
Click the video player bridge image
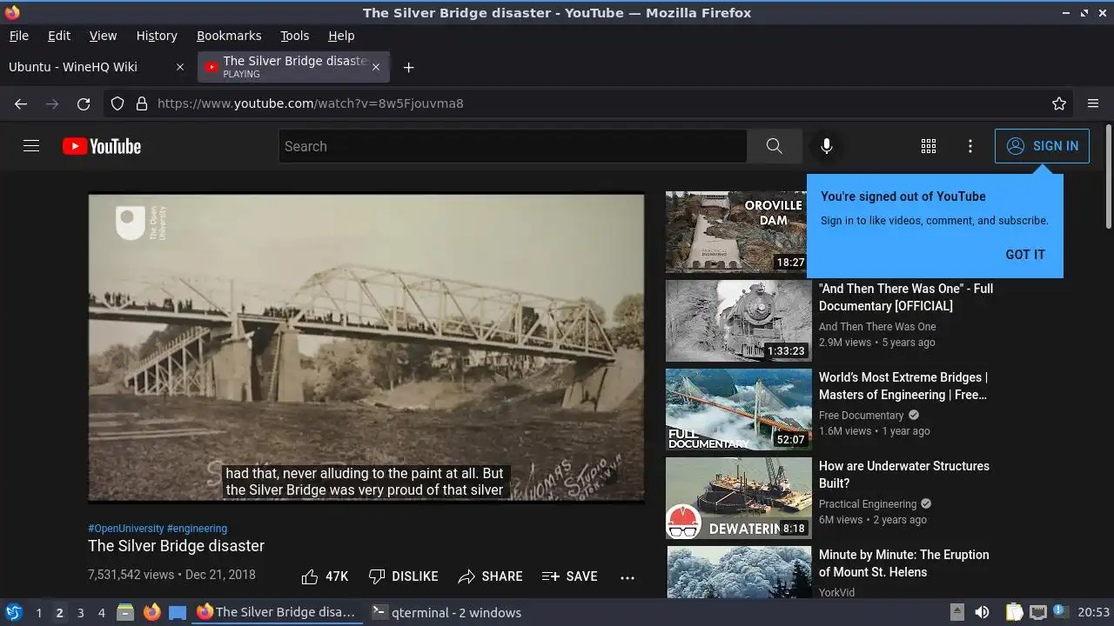click(x=366, y=347)
